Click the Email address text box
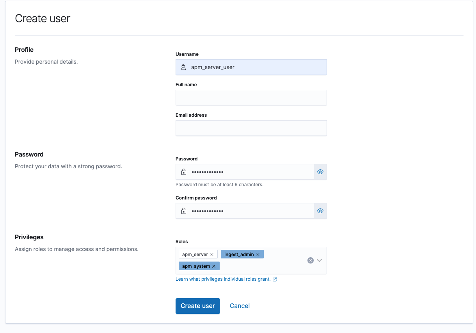This screenshot has height=333, width=476. click(x=251, y=128)
